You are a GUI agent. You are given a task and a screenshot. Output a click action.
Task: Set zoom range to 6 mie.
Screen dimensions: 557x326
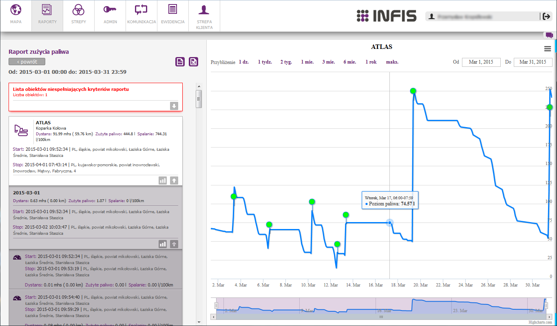350,62
